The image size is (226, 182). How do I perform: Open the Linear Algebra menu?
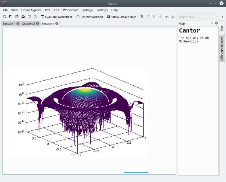pos(31,10)
